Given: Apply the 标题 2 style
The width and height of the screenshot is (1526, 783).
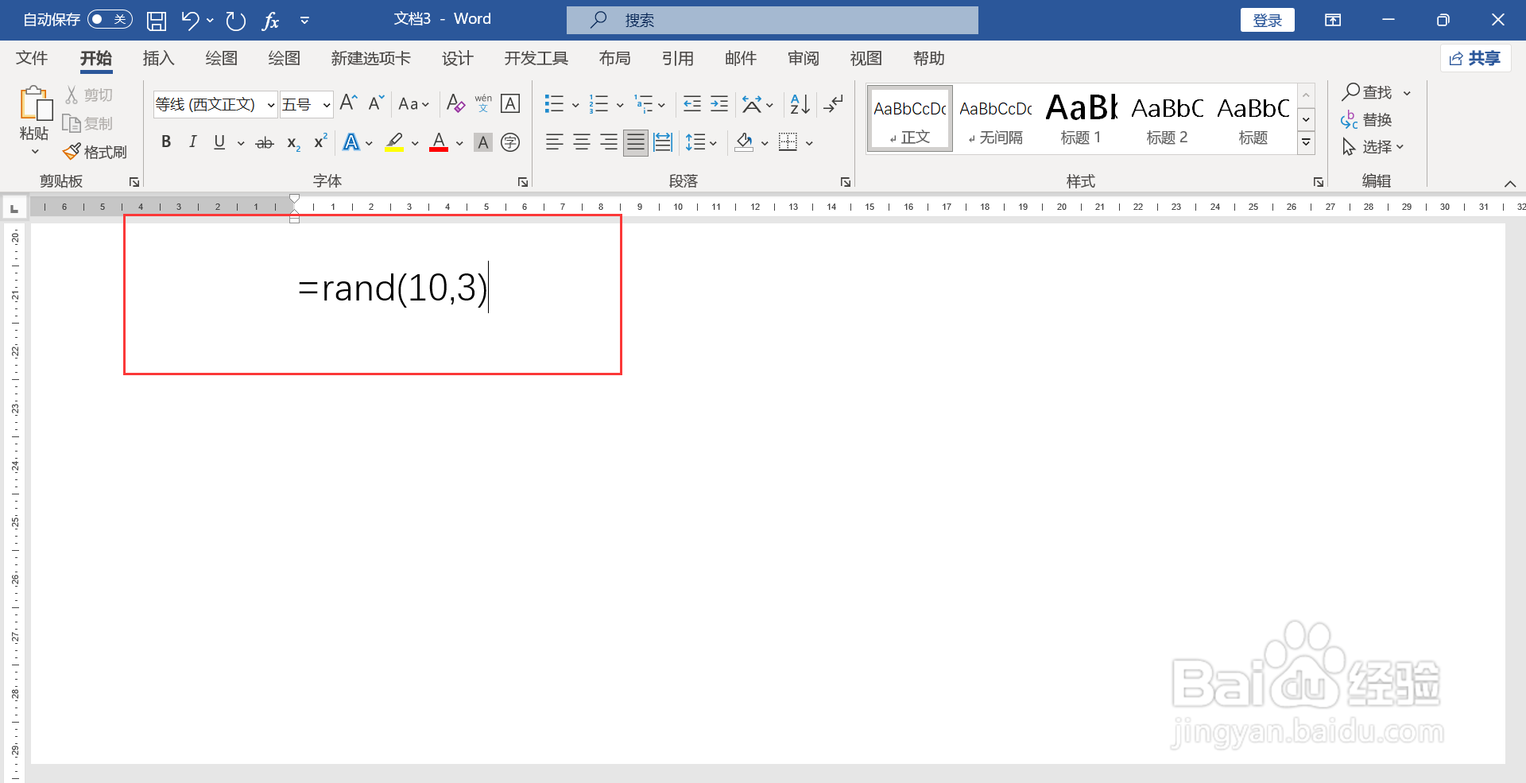Looking at the screenshot, I should pyautogui.click(x=1167, y=118).
